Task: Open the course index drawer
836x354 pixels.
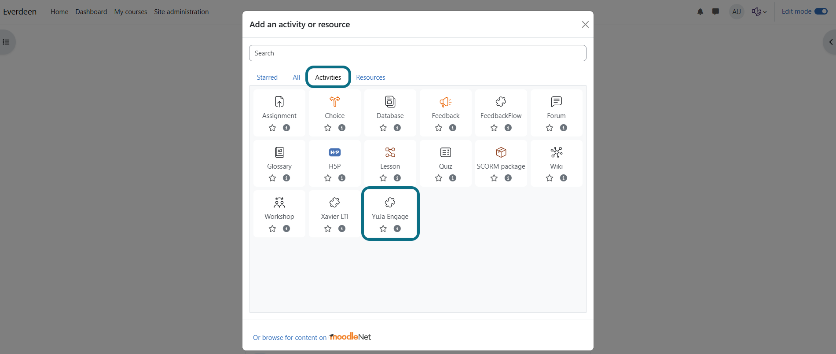Action: (6, 42)
